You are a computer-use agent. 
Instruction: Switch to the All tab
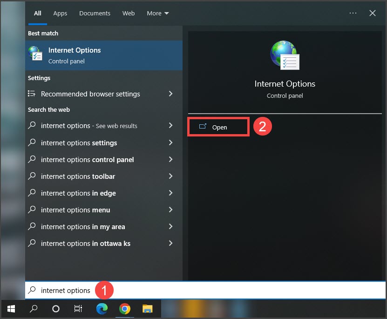38,14
